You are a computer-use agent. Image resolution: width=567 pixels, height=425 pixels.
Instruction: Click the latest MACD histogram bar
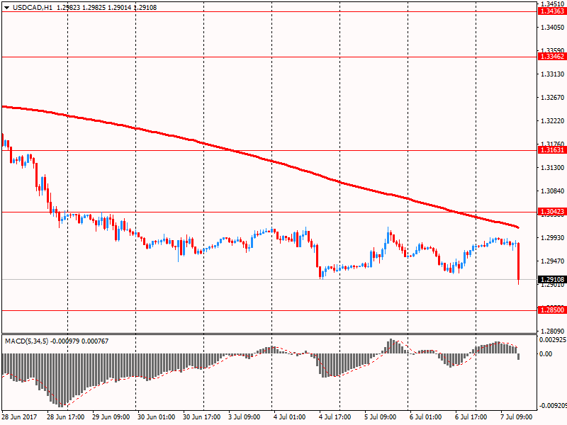tap(519, 357)
